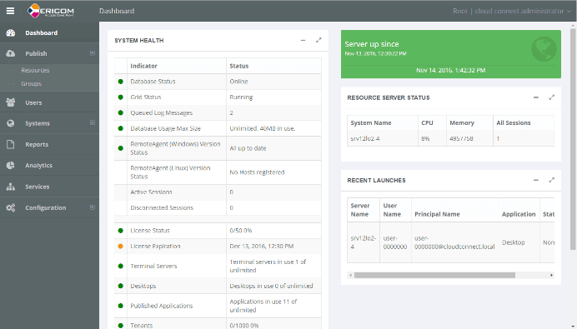The height and width of the screenshot is (329, 577).
Task: Click the Principal Name column header
Action: 437,214
